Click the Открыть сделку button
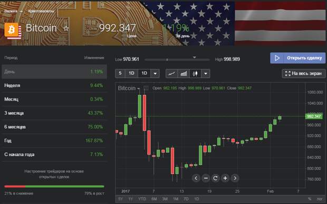This screenshot has width=327, height=204. [297, 58]
